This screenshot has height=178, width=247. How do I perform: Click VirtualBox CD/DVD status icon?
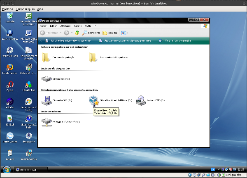click(195, 175)
